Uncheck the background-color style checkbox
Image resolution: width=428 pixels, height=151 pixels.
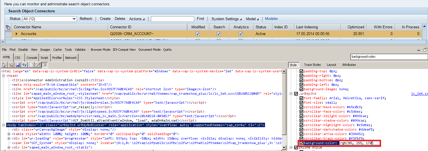[302, 143]
